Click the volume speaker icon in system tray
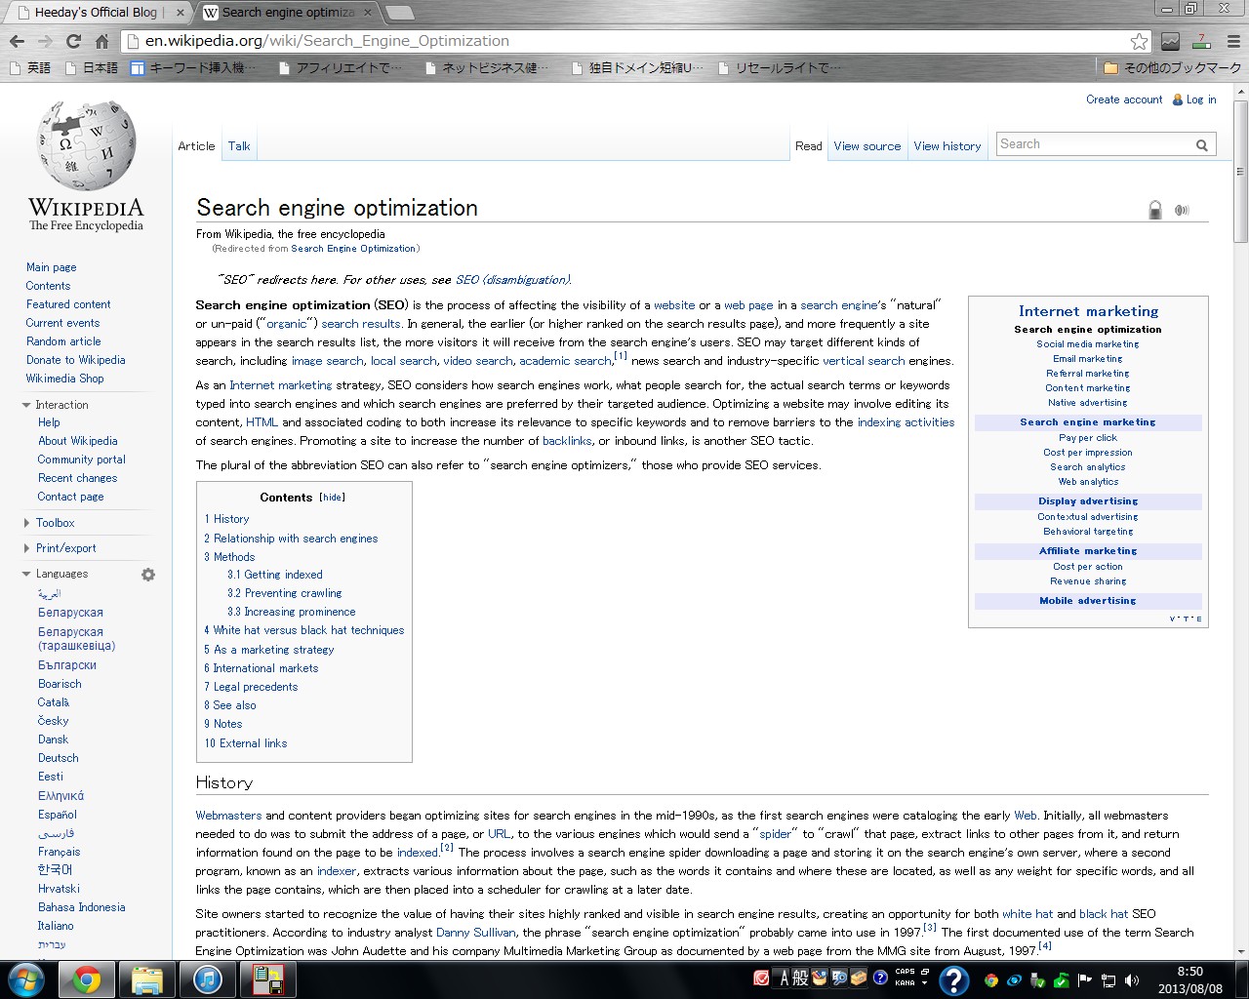This screenshot has width=1249, height=999. pos(1131,980)
